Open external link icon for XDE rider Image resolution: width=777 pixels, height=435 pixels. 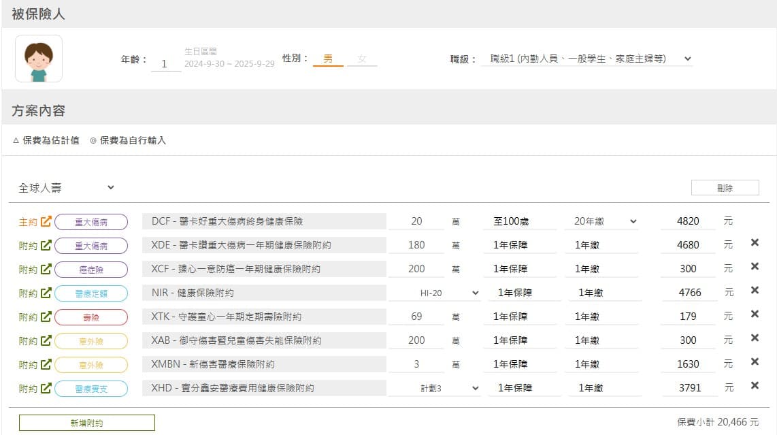[46, 245]
